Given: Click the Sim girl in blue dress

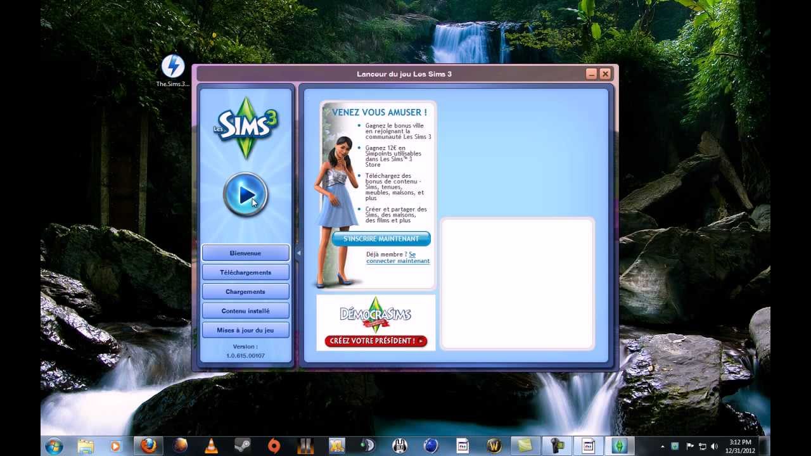Looking at the screenshot, I should 337,211.
